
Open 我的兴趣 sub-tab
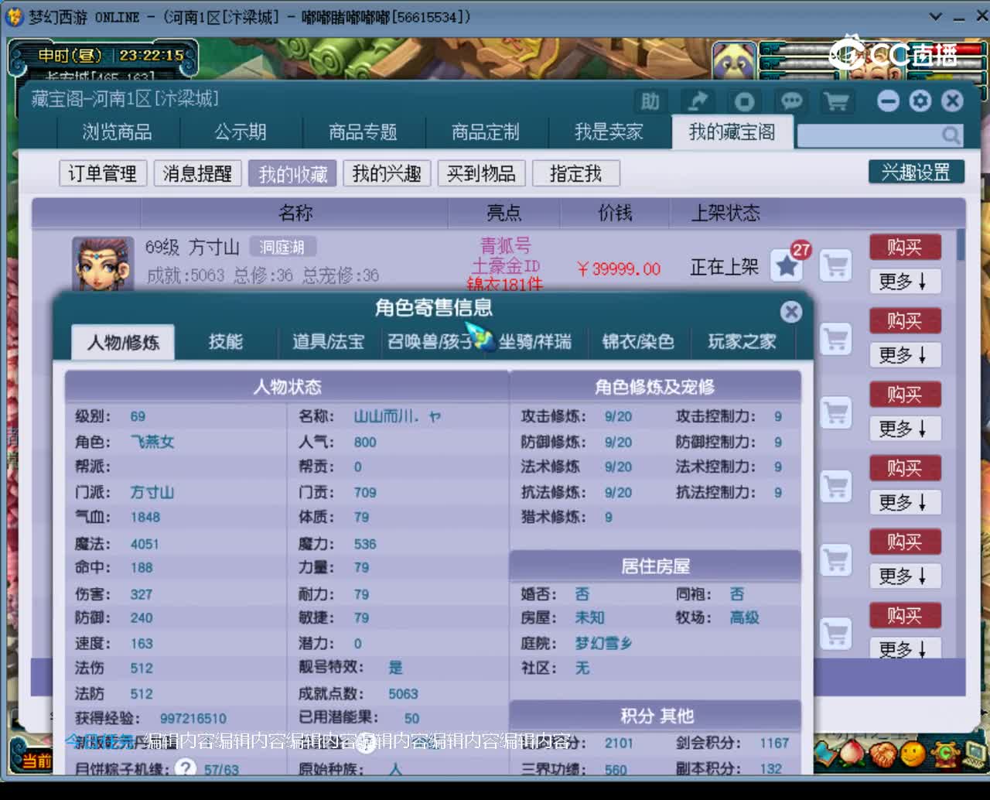coord(387,173)
